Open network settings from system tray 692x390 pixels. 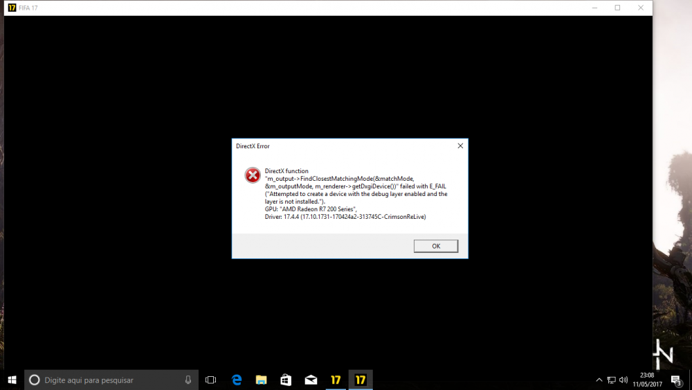[x=611, y=380]
